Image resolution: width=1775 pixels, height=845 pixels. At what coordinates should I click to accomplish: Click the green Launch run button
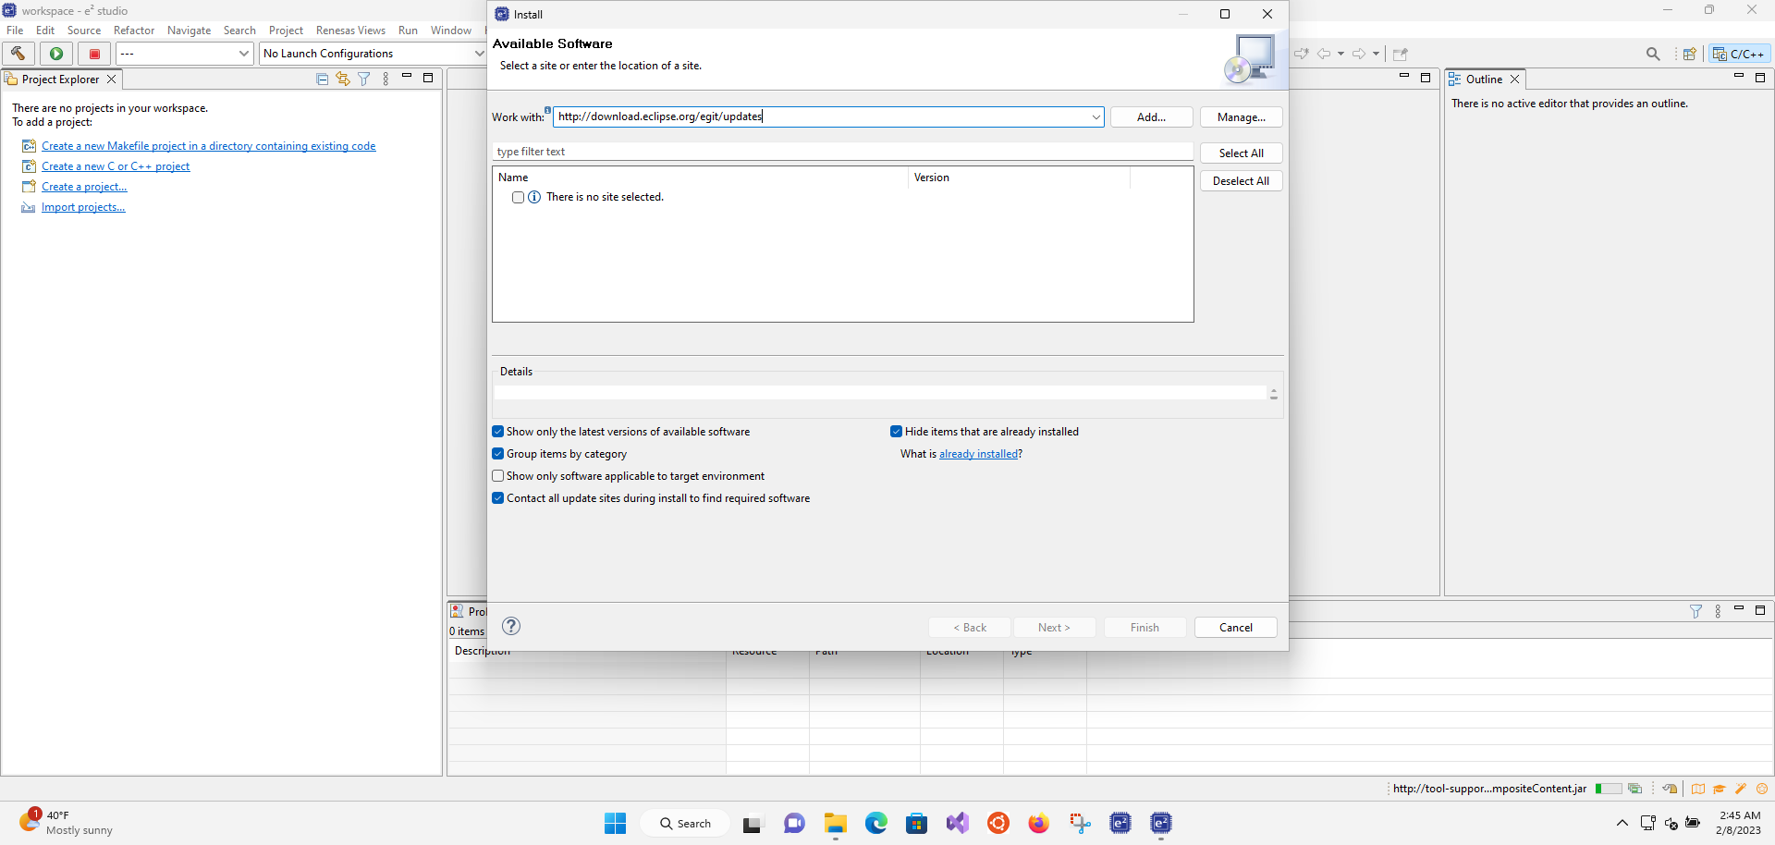click(56, 54)
